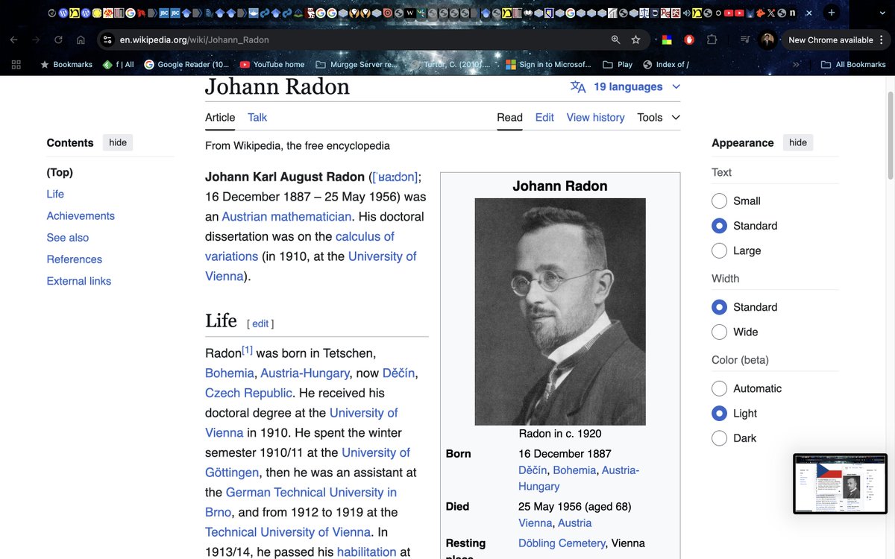Open the Chrome profile avatar
Viewport: 895px width, 559px height.
pos(767,40)
